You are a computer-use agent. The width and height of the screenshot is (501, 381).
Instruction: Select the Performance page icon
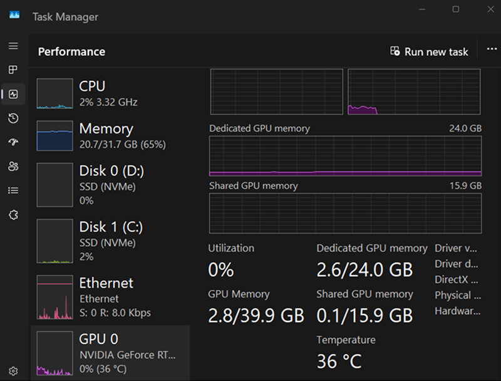13,94
